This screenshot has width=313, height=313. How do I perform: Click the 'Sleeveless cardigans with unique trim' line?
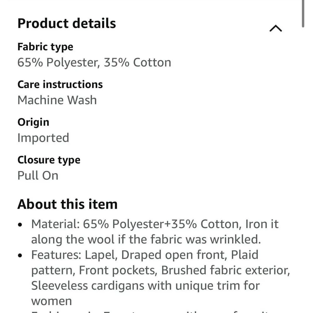coord(146,285)
